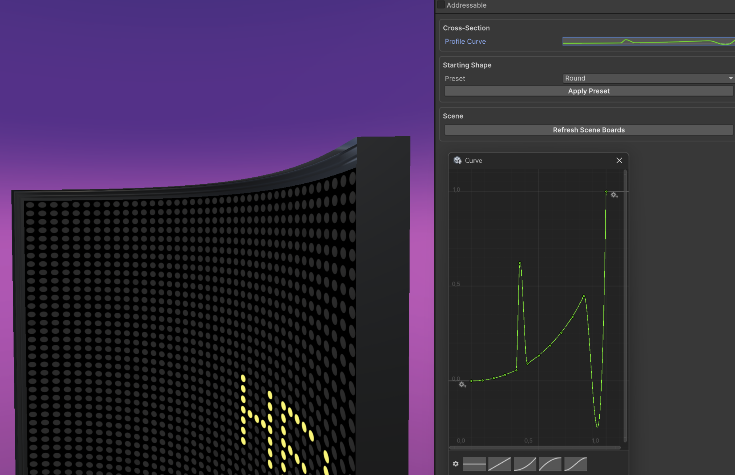This screenshot has height=475, width=735.
Task: Open the Preset dropdown showing Round
Action: click(x=649, y=78)
